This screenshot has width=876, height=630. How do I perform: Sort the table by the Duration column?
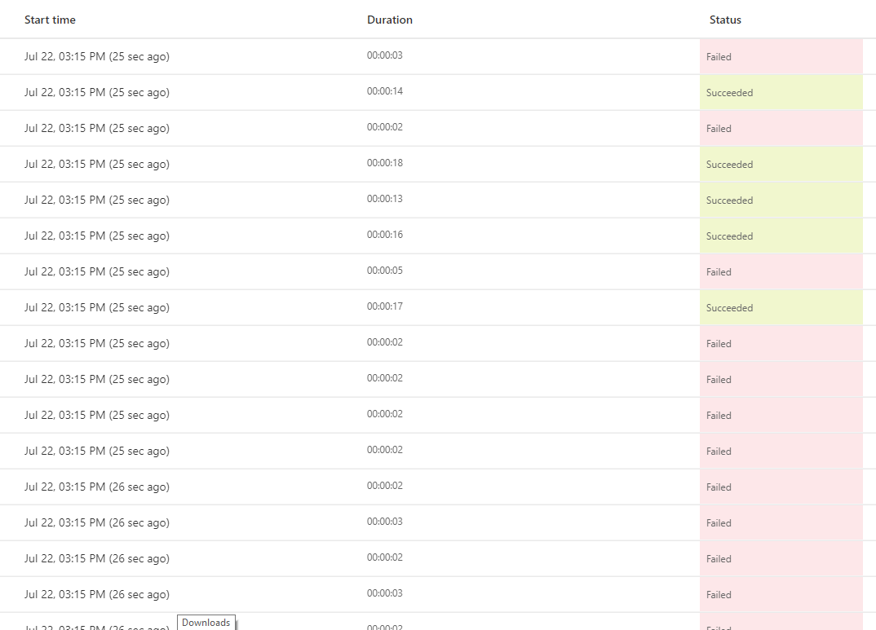389,20
